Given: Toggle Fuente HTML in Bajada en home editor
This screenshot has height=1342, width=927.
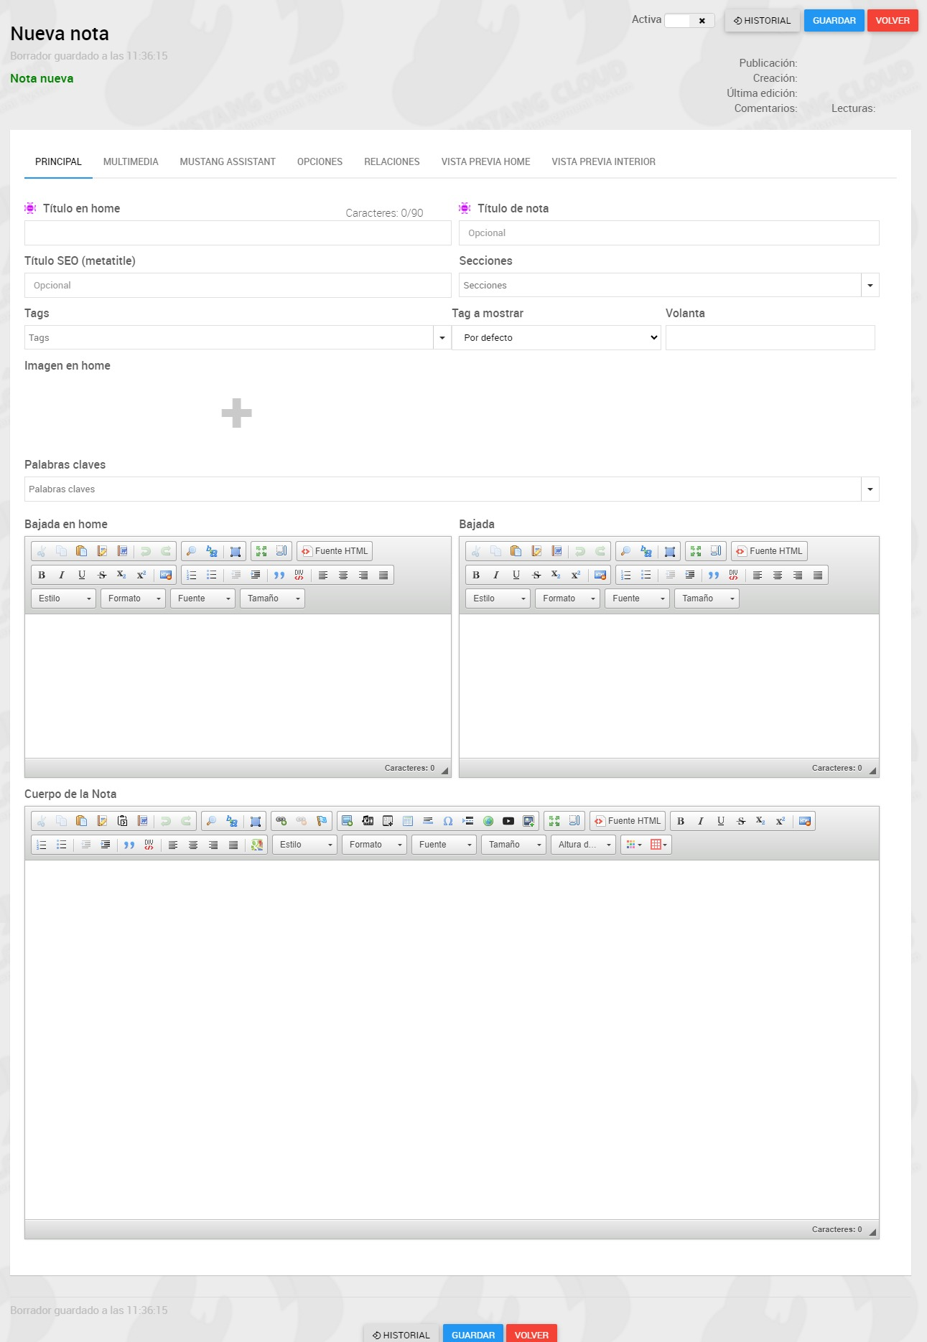Looking at the screenshot, I should point(335,551).
